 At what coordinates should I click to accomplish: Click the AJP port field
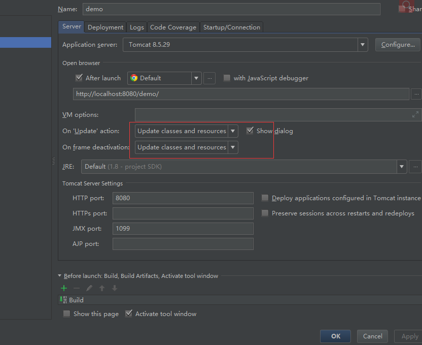pyautogui.click(x=183, y=244)
